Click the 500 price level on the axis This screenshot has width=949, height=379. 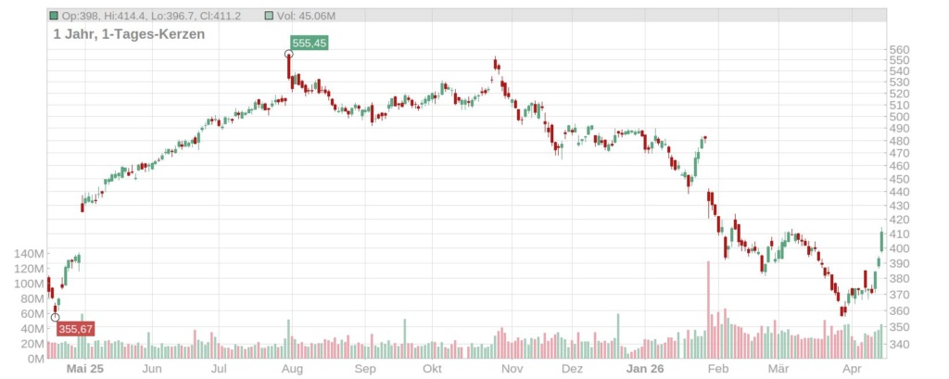[901, 117]
